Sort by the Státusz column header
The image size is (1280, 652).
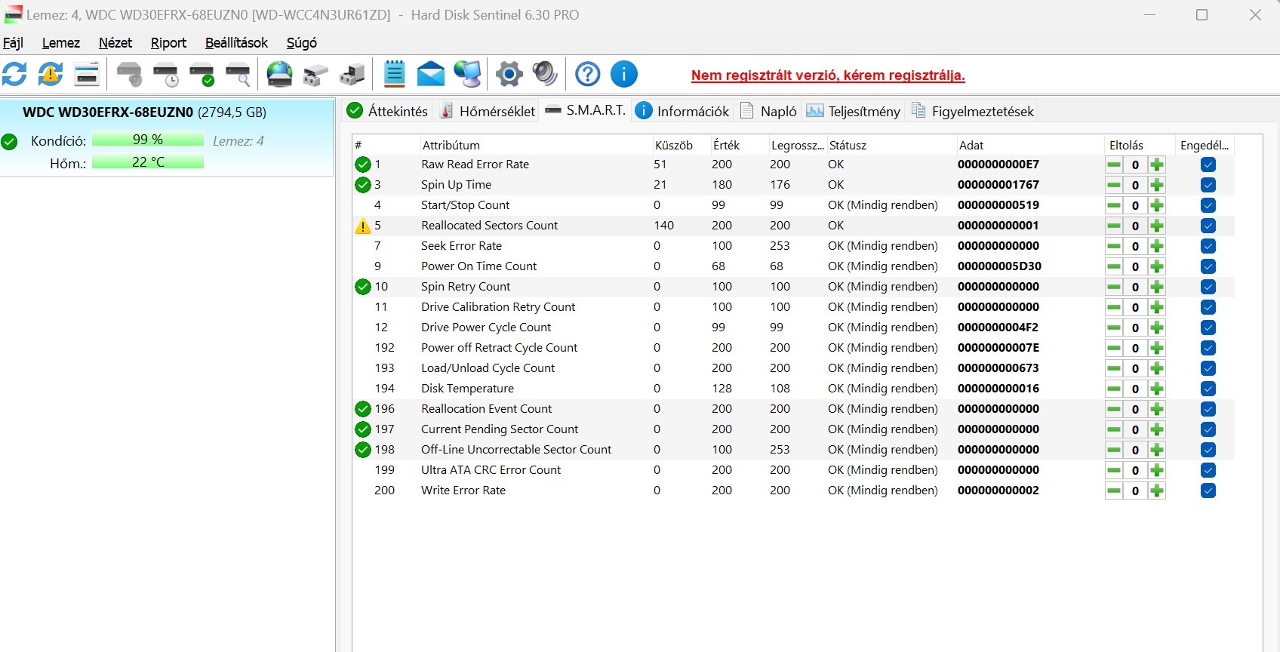pyautogui.click(x=891, y=145)
